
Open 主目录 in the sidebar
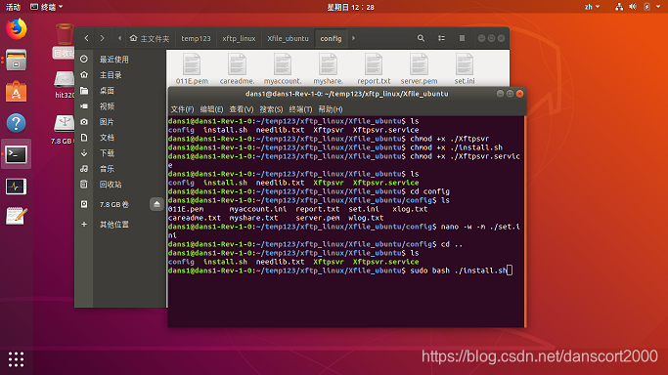(x=120, y=75)
